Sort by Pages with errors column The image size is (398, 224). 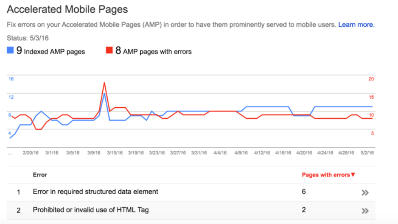click(325, 175)
